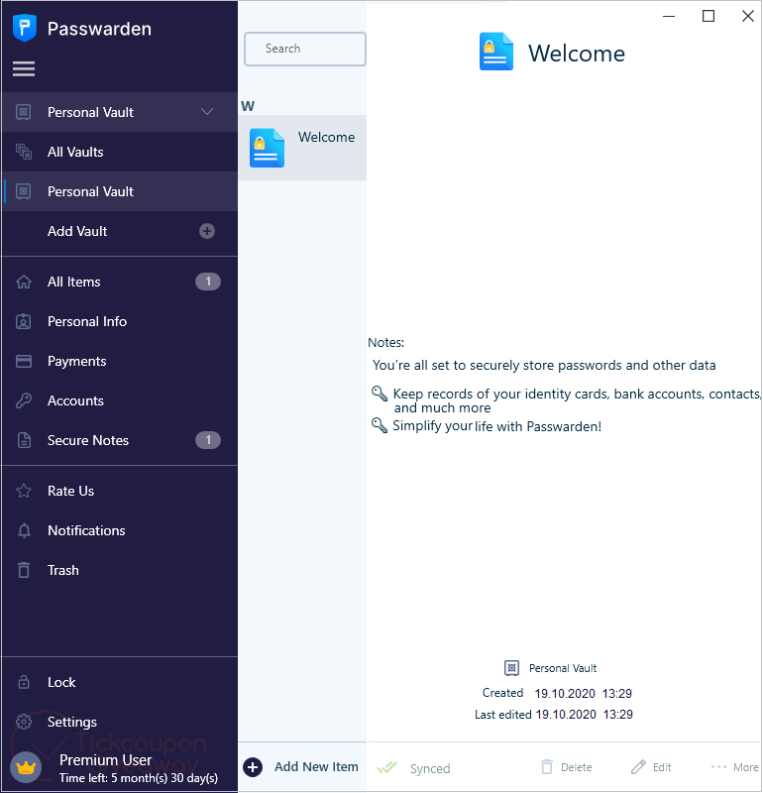Delete the Welcome note
763x793 pixels.
click(x=567, y=767)
